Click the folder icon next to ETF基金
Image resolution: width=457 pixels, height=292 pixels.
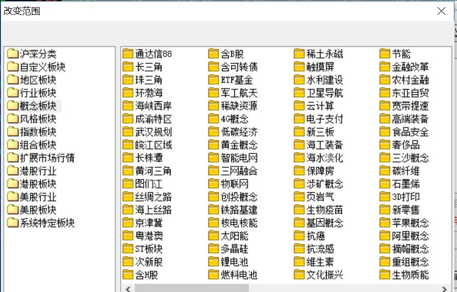pyautogui.click(x=213, y=80)
